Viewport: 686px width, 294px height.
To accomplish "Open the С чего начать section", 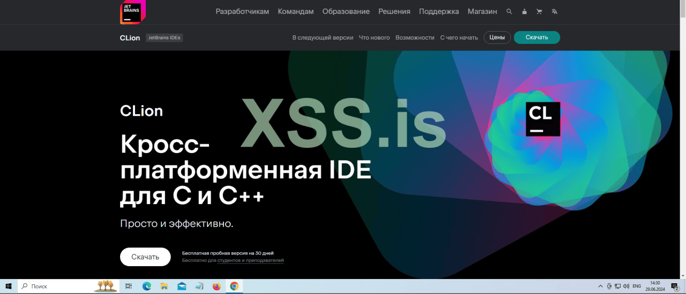I will (459, 37).
